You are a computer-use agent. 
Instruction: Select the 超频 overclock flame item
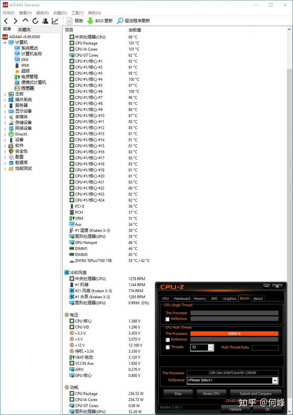point(22,71)
